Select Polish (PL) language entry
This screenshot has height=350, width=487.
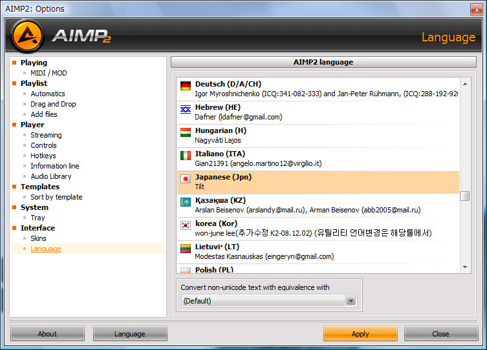click(x=318, y=269)
